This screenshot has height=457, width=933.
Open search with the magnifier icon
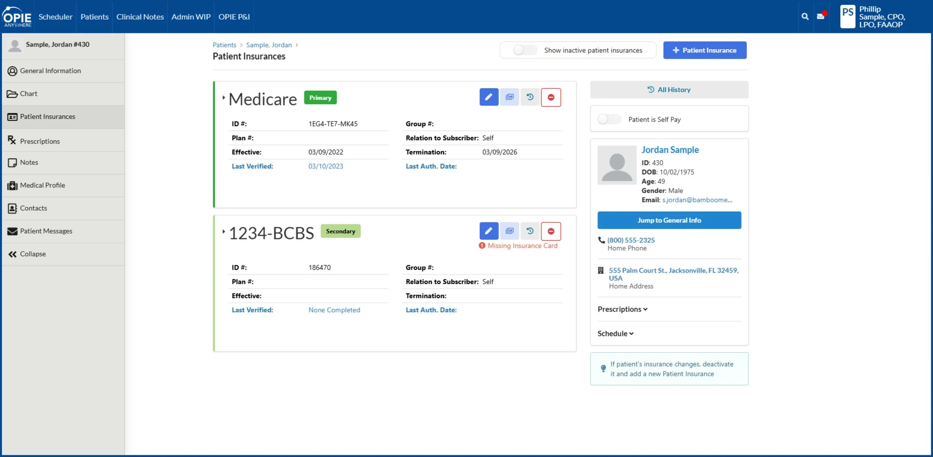coord(805,16)
